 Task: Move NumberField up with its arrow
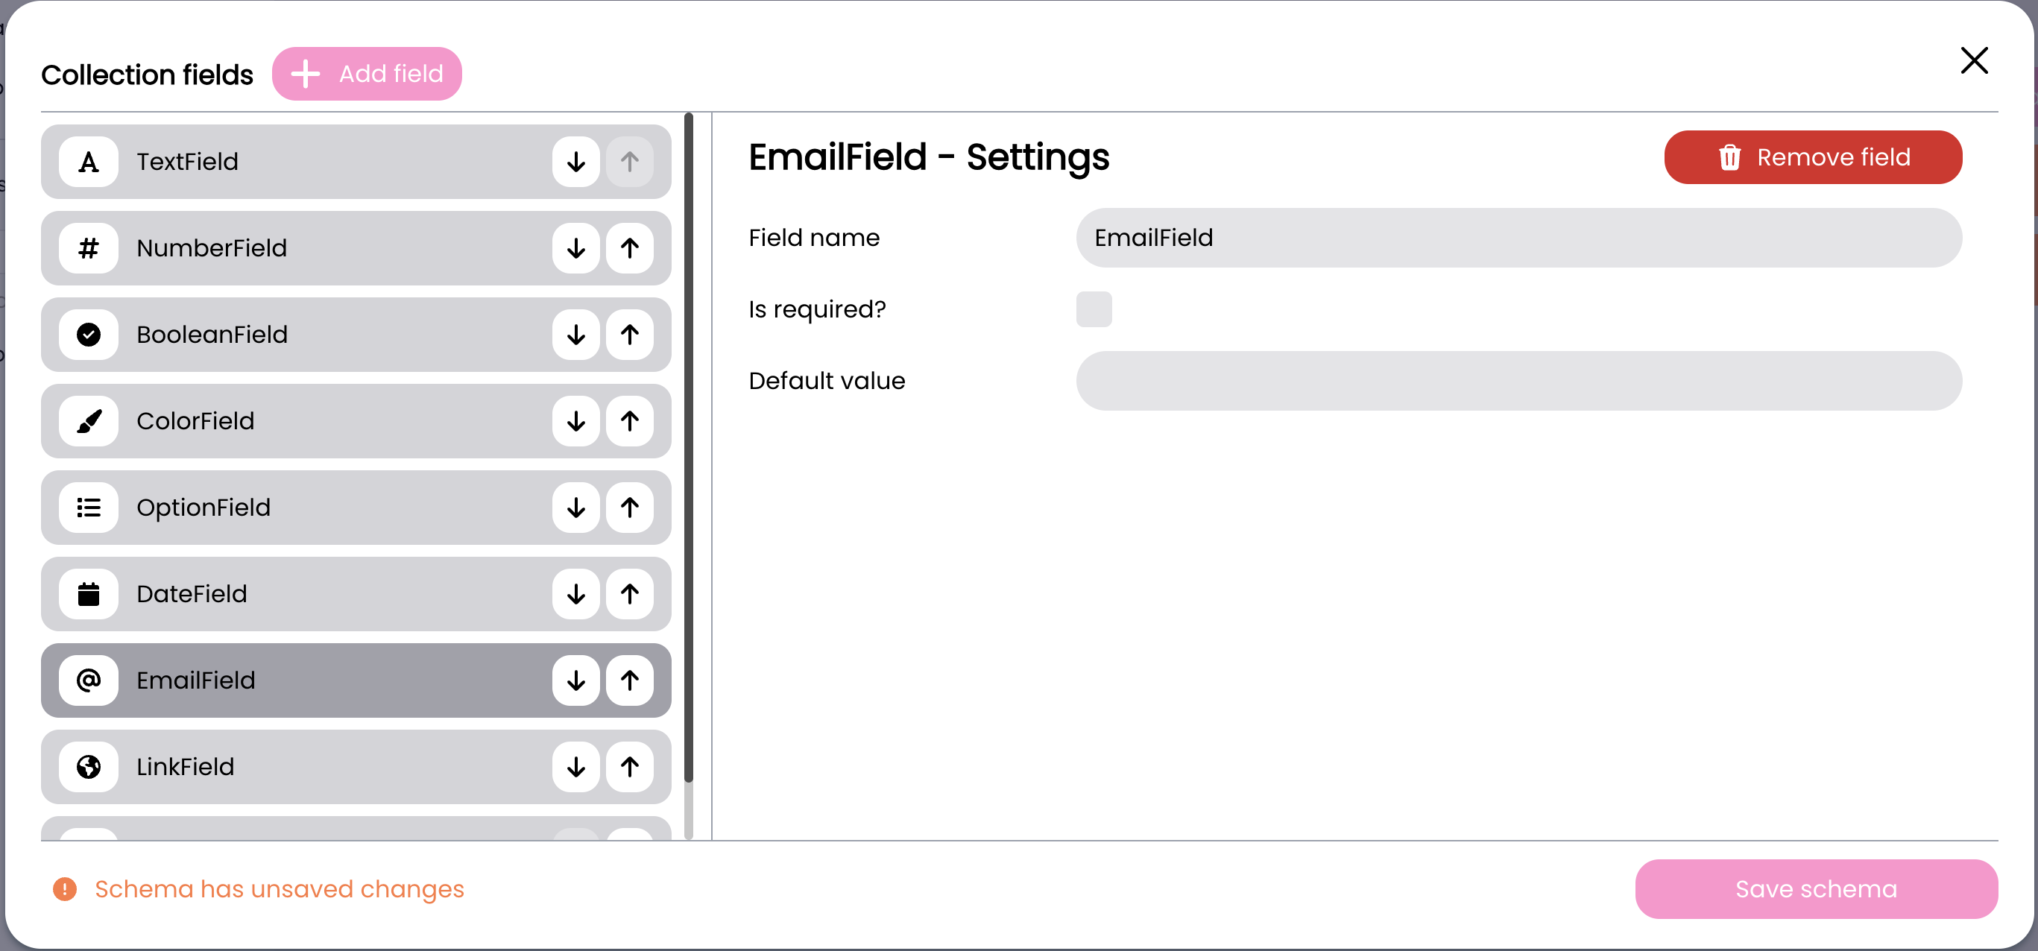point(630,248)
